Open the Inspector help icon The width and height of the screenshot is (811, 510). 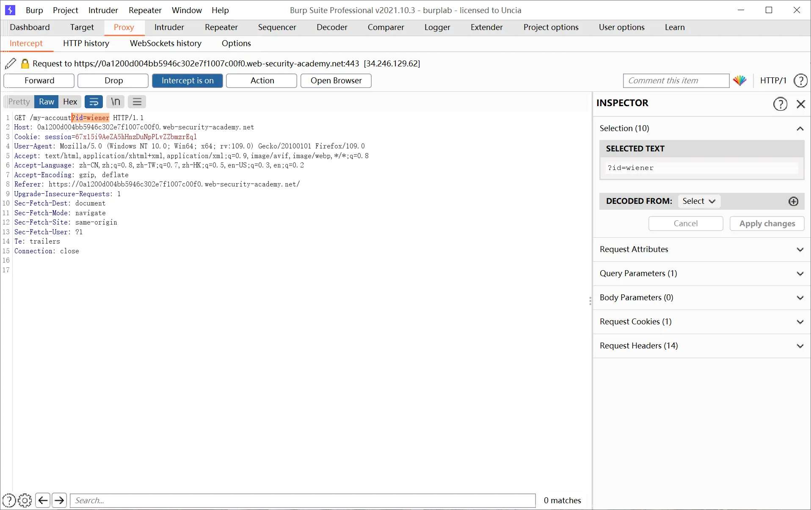(780, 104)
